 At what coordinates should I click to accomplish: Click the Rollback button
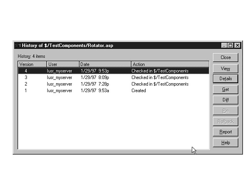point(226,121)
